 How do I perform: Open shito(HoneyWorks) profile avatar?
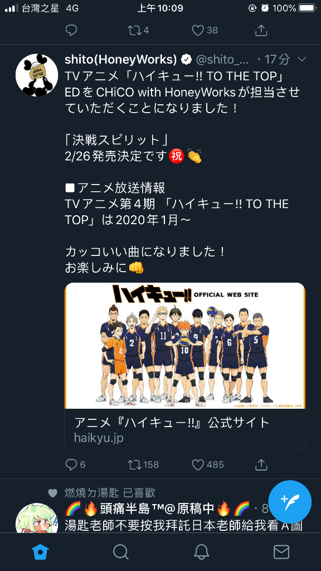coord(37,75)
